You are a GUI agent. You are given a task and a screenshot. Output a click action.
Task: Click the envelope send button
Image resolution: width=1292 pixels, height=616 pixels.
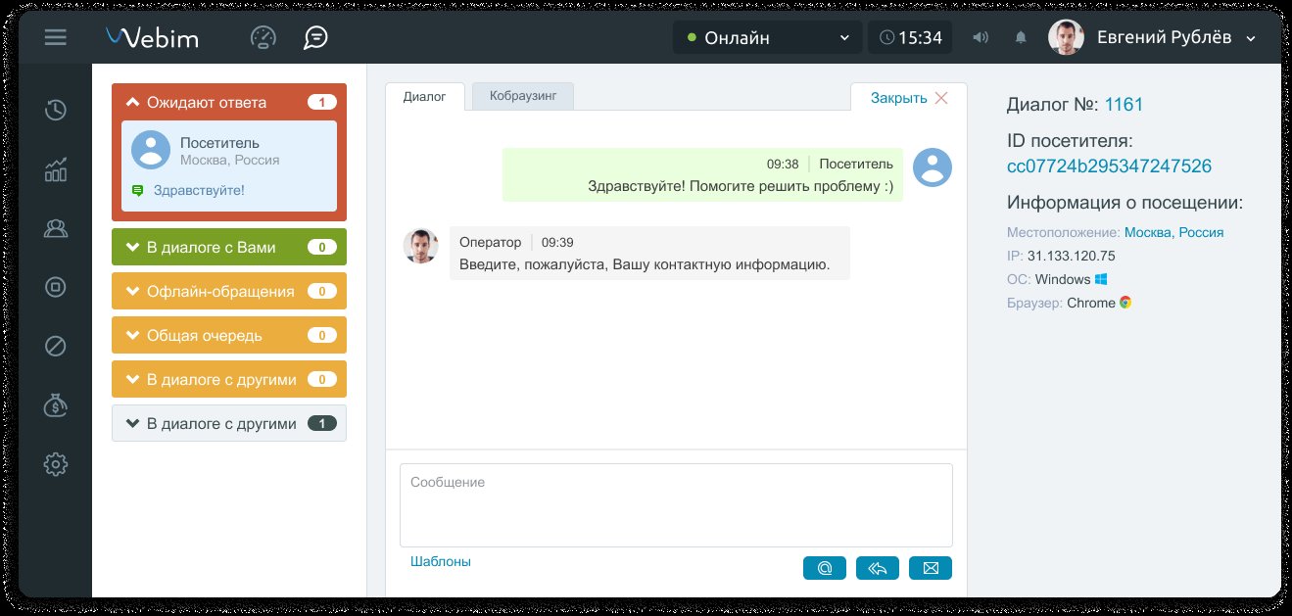pos(930,568)
